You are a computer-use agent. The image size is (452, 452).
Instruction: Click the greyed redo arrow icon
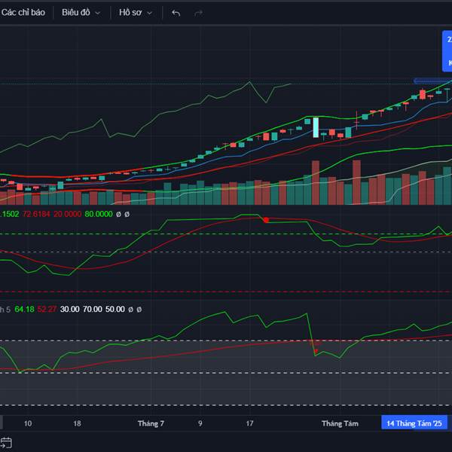(199, 13)
